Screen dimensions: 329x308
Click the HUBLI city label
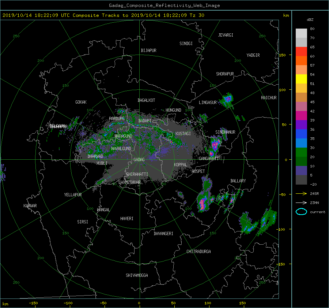102,163
